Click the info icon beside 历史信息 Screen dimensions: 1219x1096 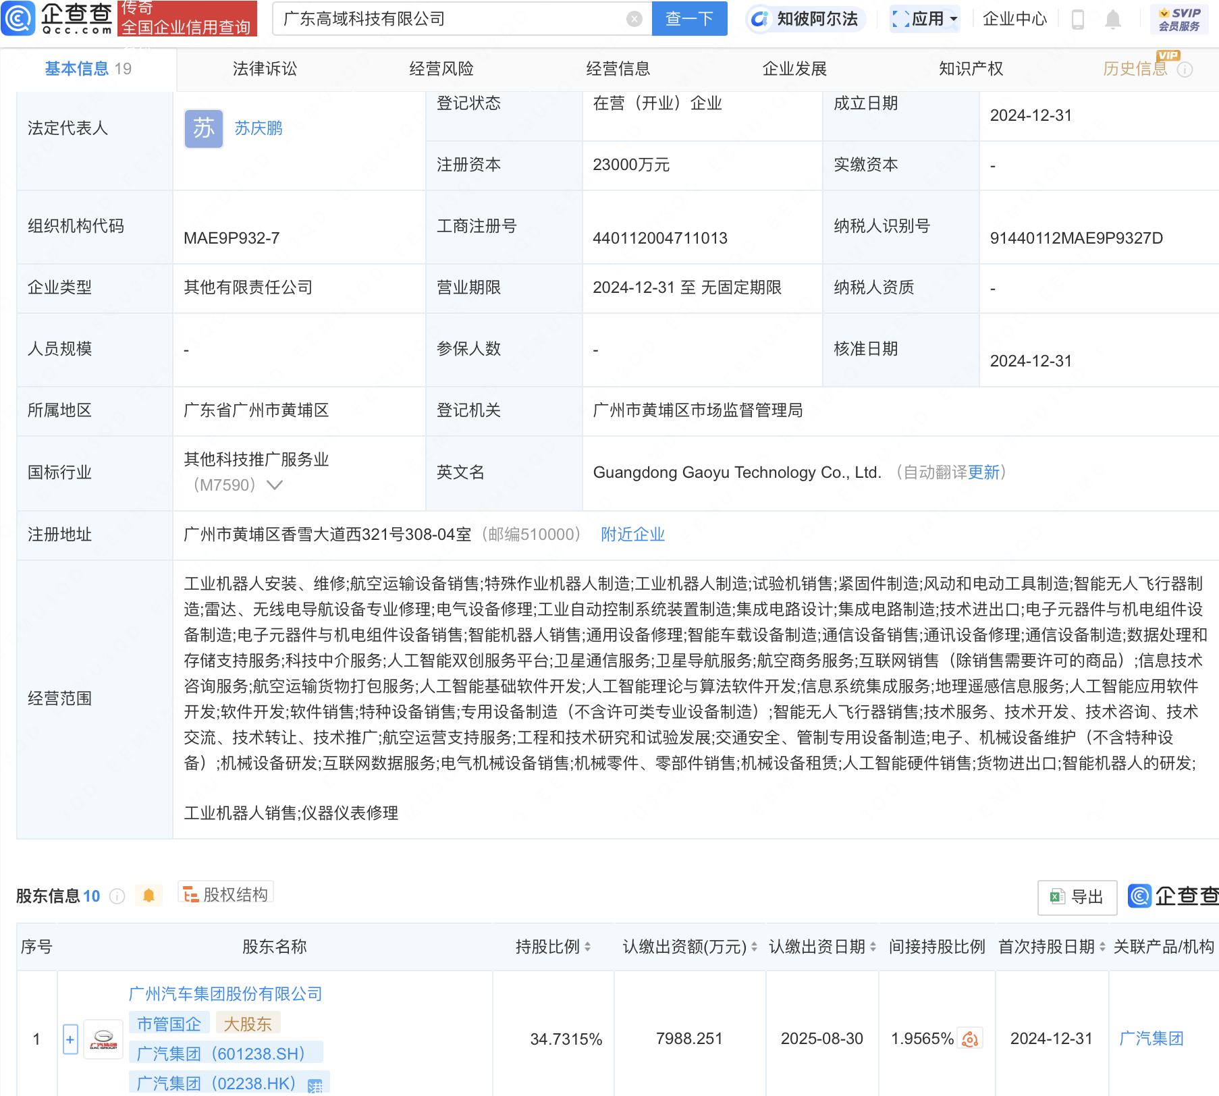[1185, 70]
